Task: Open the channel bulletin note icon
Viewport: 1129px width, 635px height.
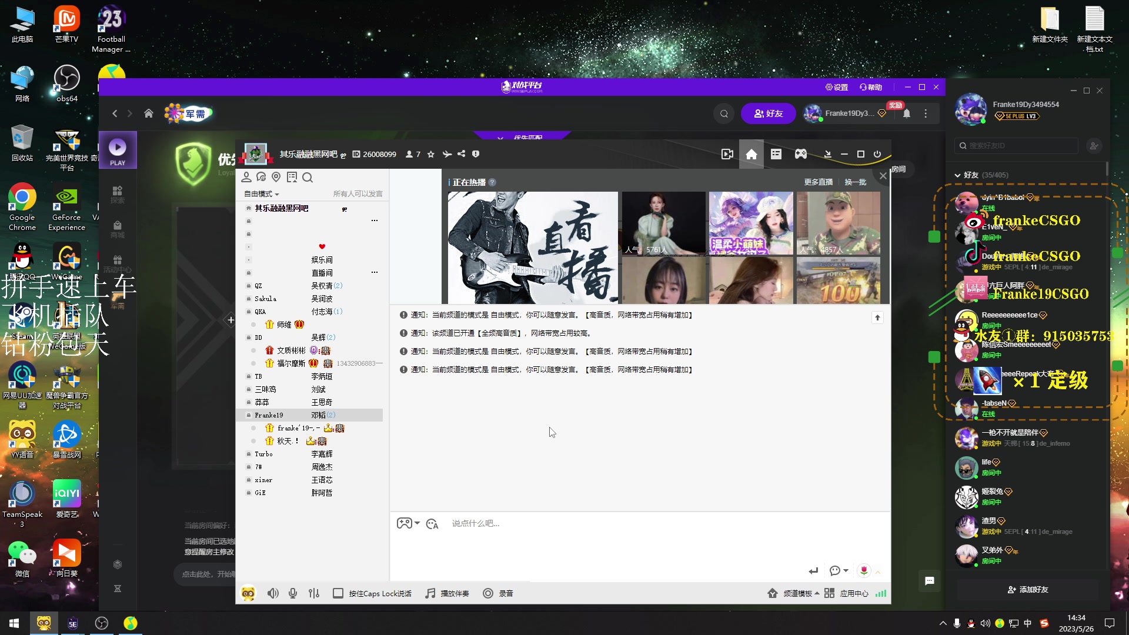Action: (292, 177)
